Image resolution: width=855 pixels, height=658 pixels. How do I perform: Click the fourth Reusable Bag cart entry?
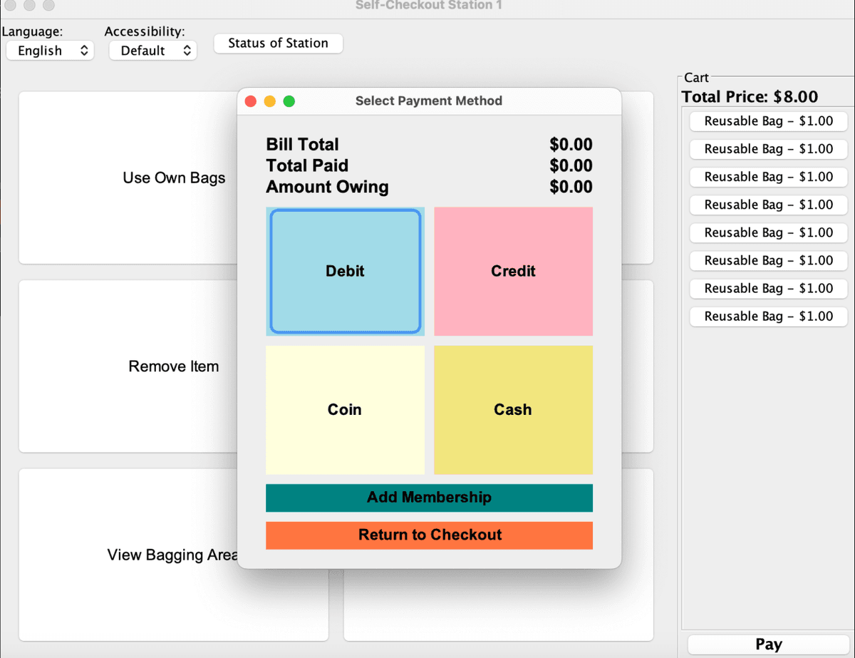pos(768,205)
